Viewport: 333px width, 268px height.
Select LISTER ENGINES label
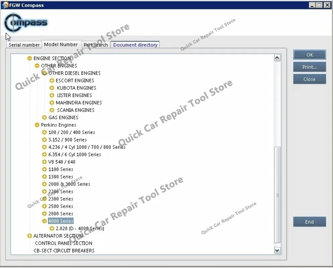tap(74, 95)
